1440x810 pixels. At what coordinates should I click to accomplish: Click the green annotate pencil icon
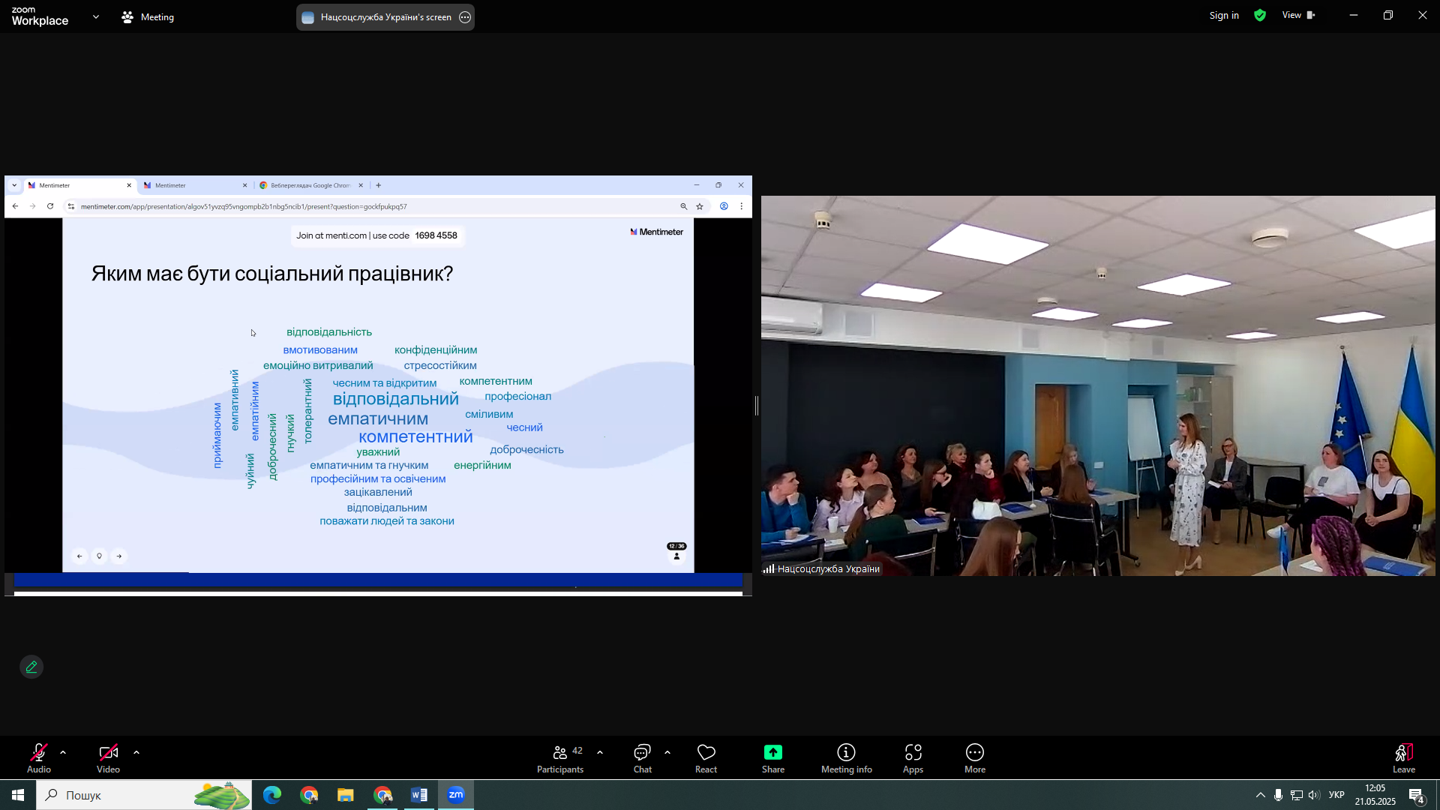pyautogui.click(x=31, y=667)
